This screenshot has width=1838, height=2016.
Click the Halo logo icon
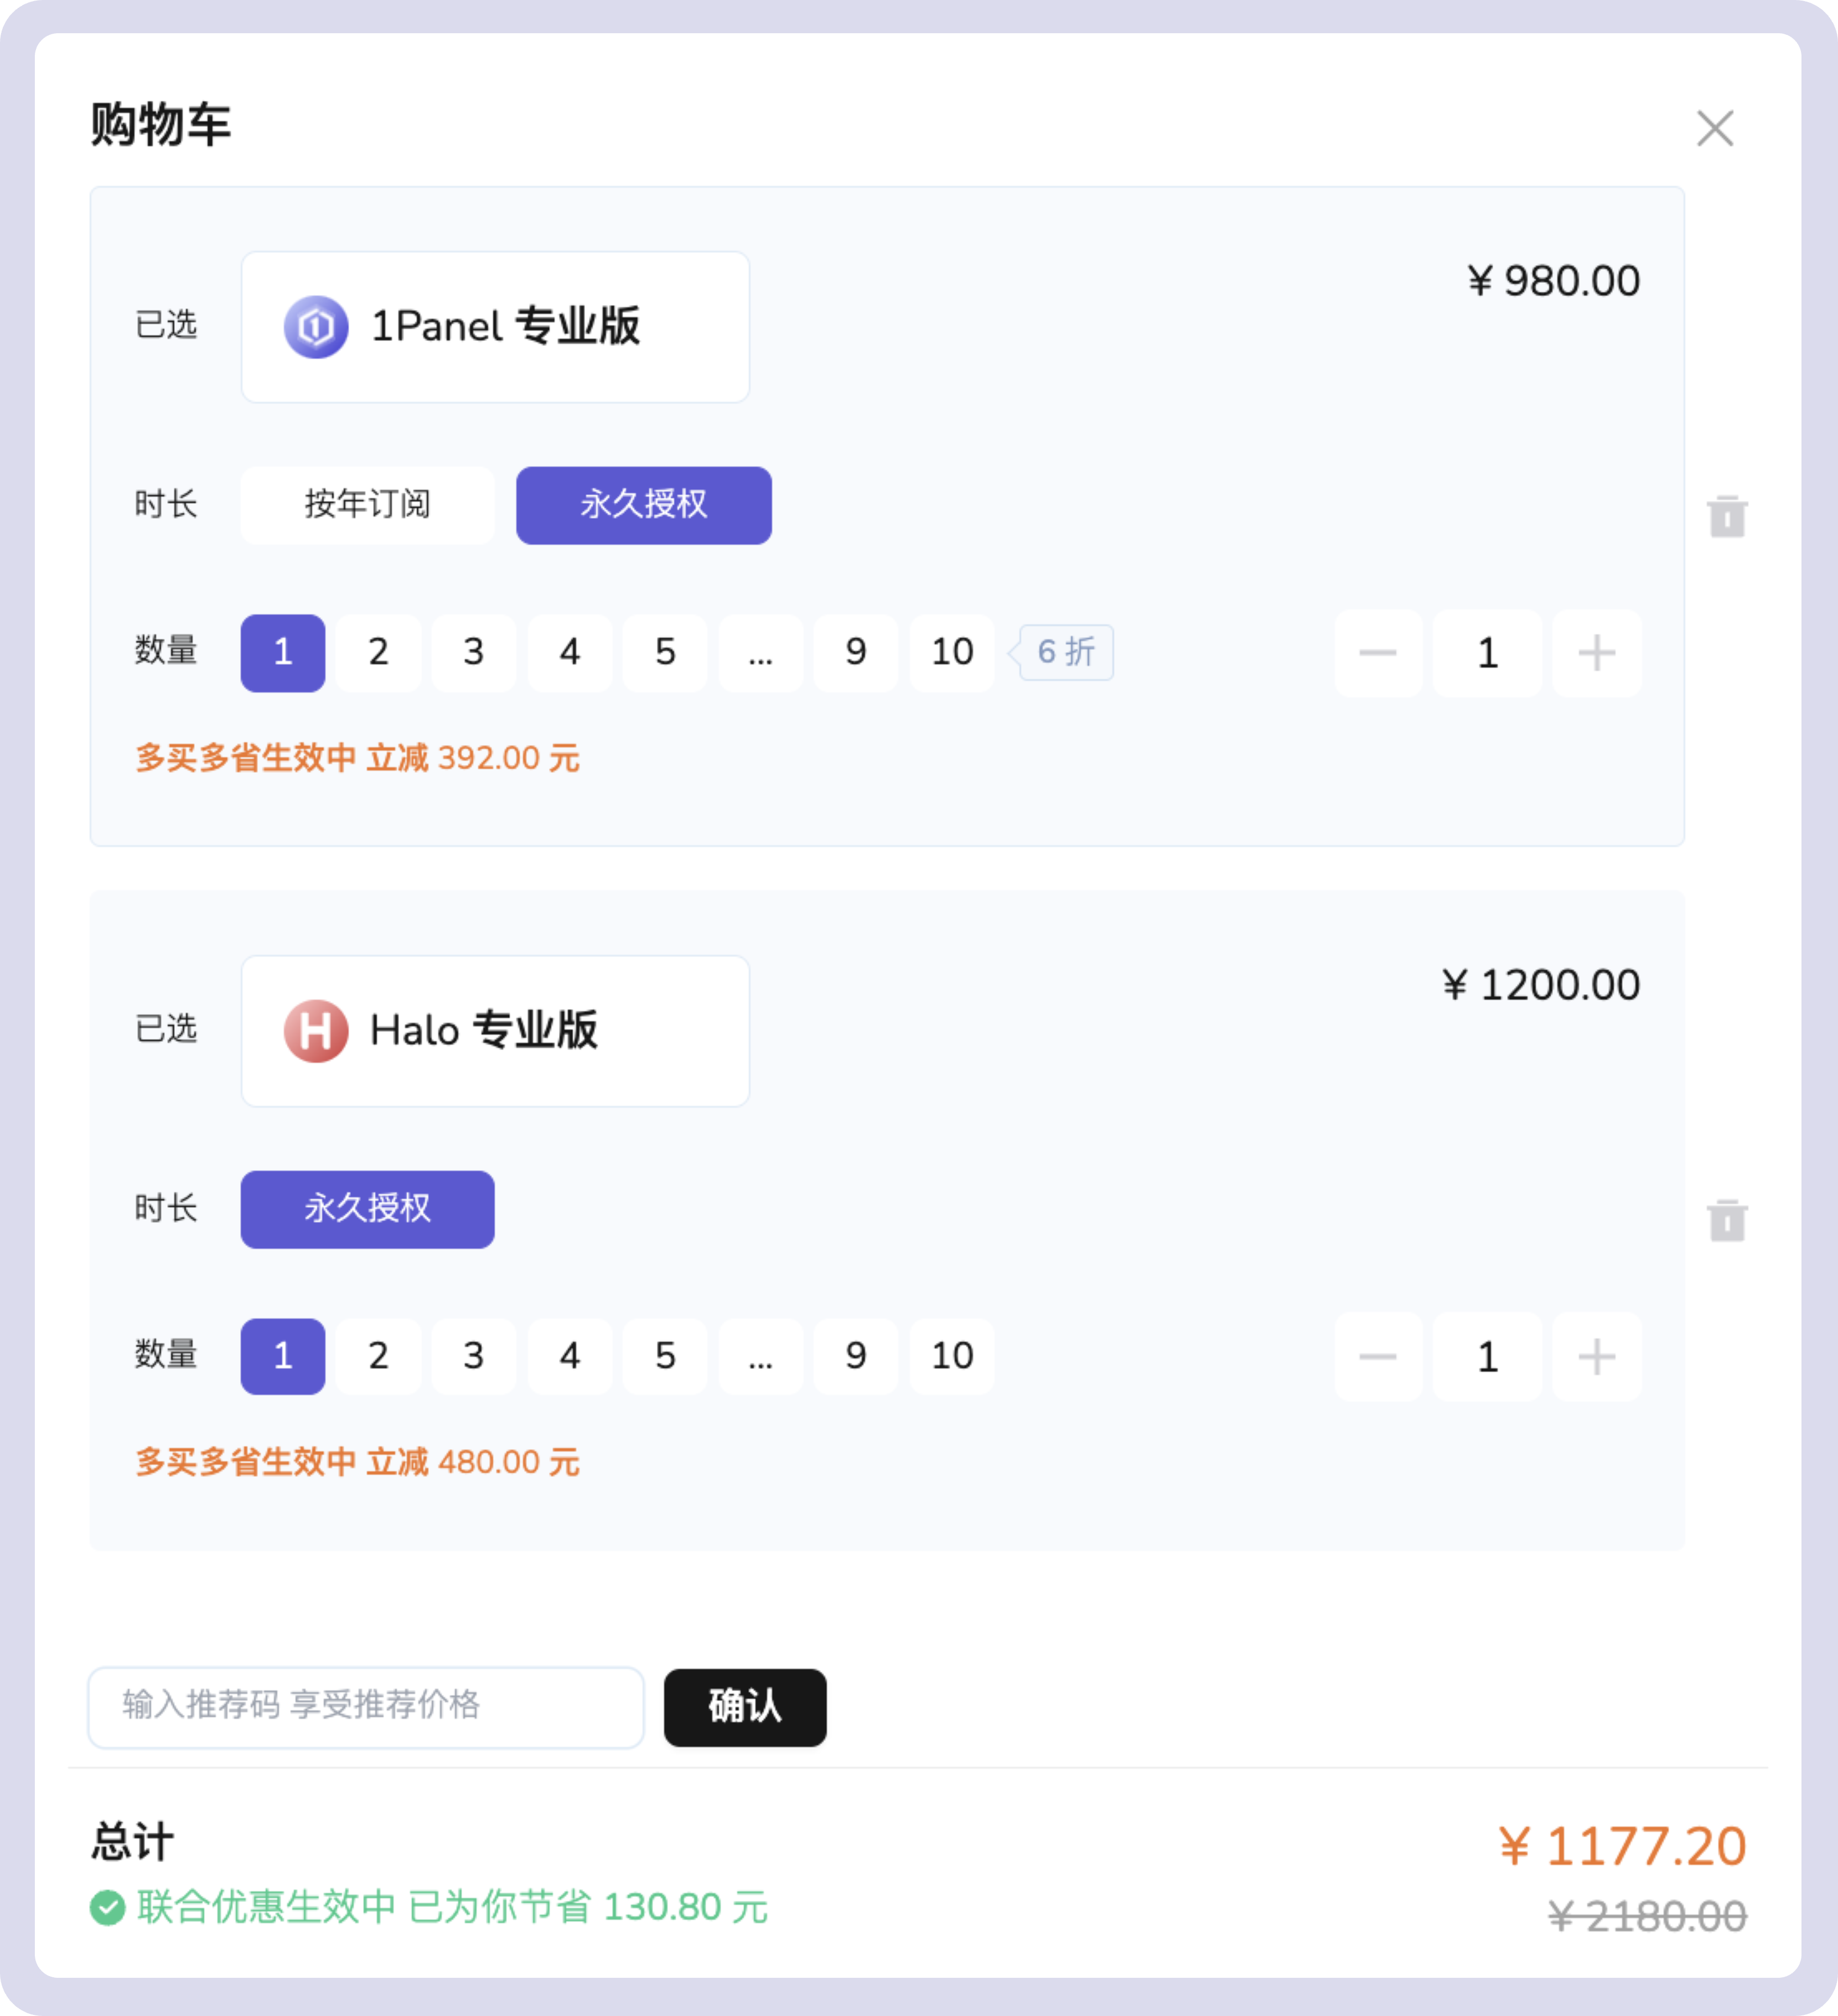click(316, 1031)
